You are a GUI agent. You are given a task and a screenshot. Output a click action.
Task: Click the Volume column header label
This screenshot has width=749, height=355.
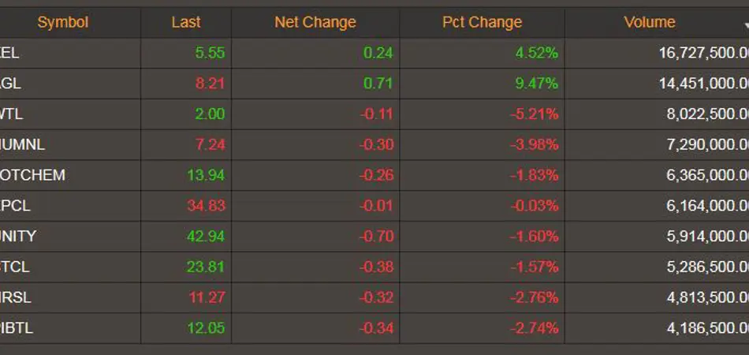click(650, 23)
